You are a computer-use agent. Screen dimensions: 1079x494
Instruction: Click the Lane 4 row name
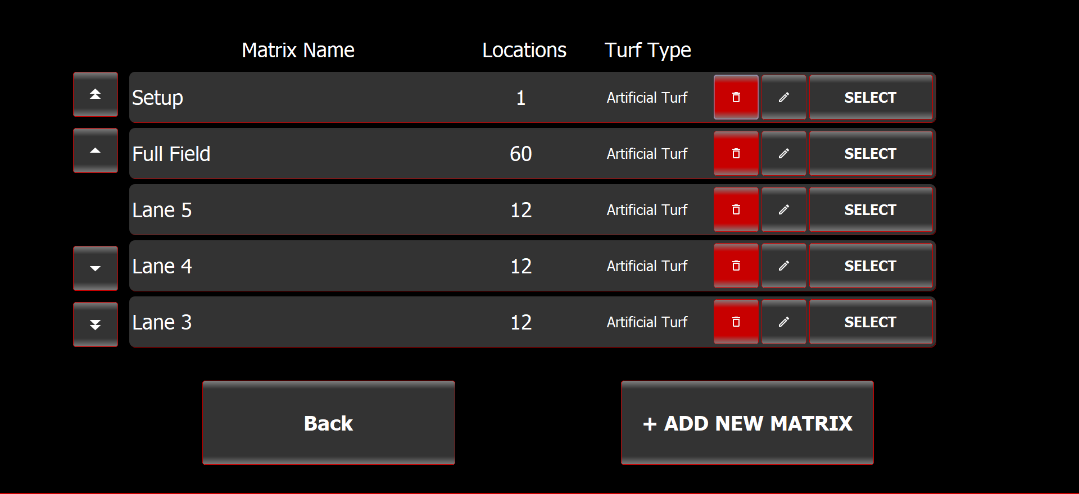point(162,266)
